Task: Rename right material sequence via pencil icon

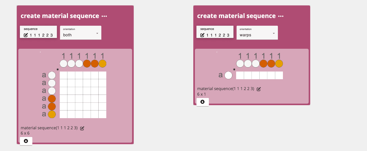Action: tap(259, 89)
